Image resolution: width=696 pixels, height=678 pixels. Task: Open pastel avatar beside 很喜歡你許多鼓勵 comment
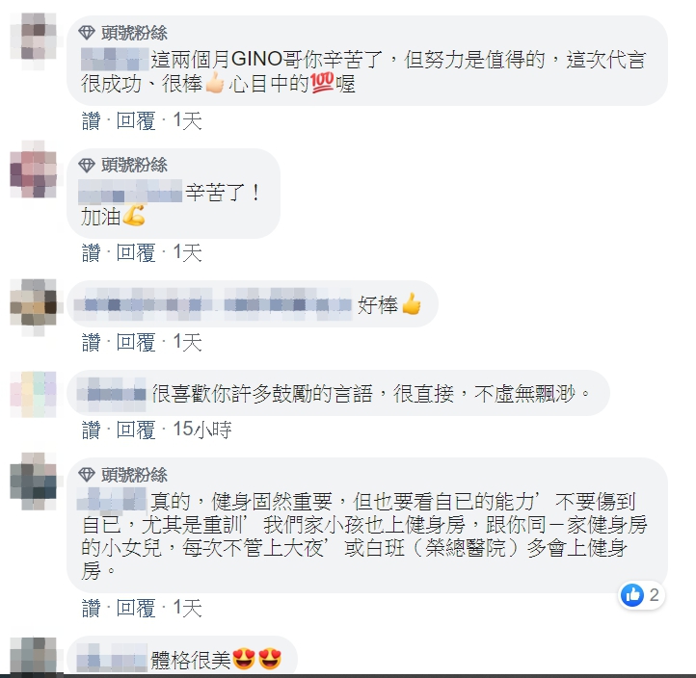34,394
